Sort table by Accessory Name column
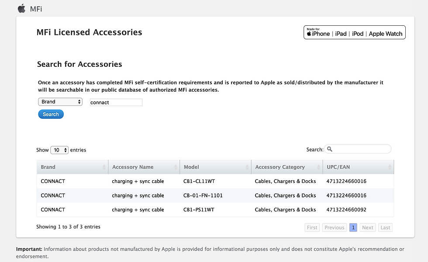Screen dimensions: 428x262 (x=144, y=167)
